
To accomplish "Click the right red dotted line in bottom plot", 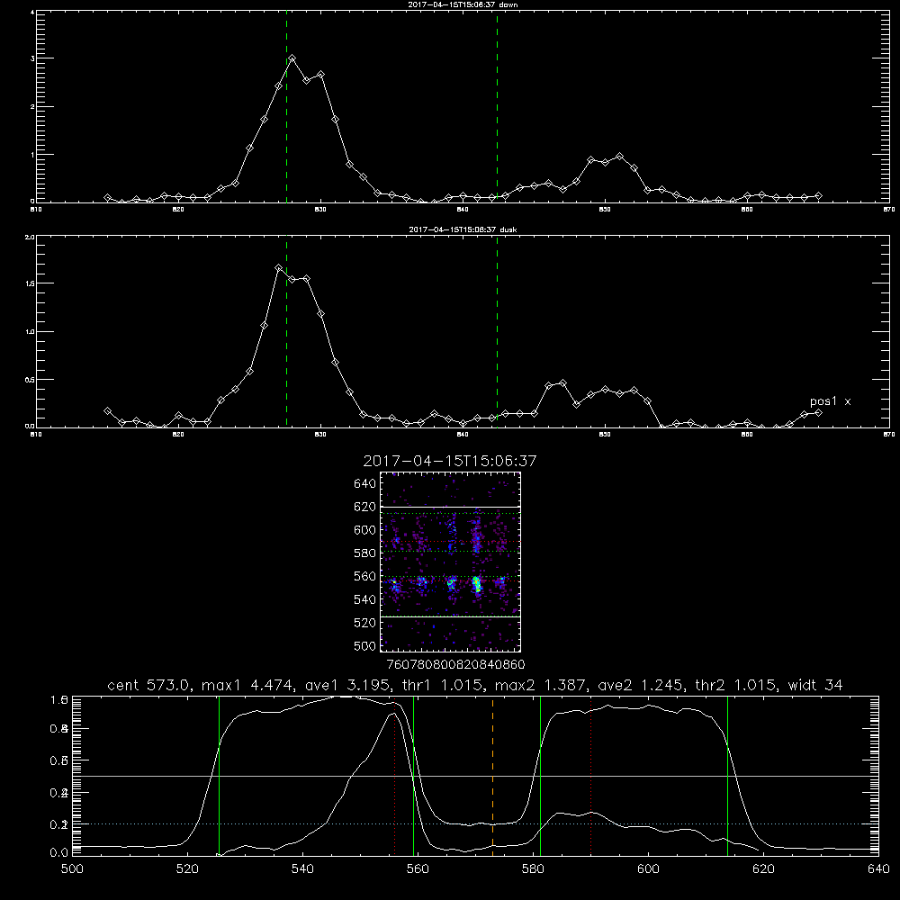I will (x=590, y=775).
